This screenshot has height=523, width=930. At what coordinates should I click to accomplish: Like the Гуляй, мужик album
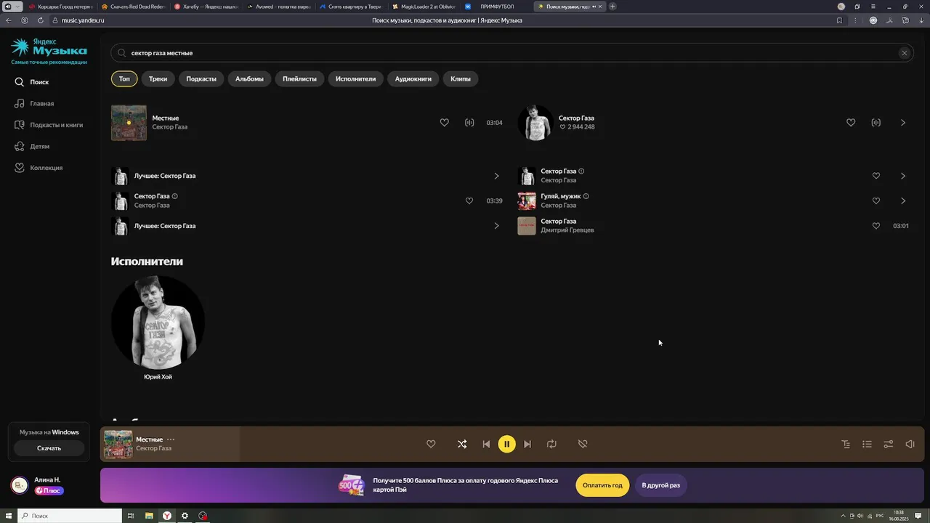pyautogui.click(x=876, y=200)
